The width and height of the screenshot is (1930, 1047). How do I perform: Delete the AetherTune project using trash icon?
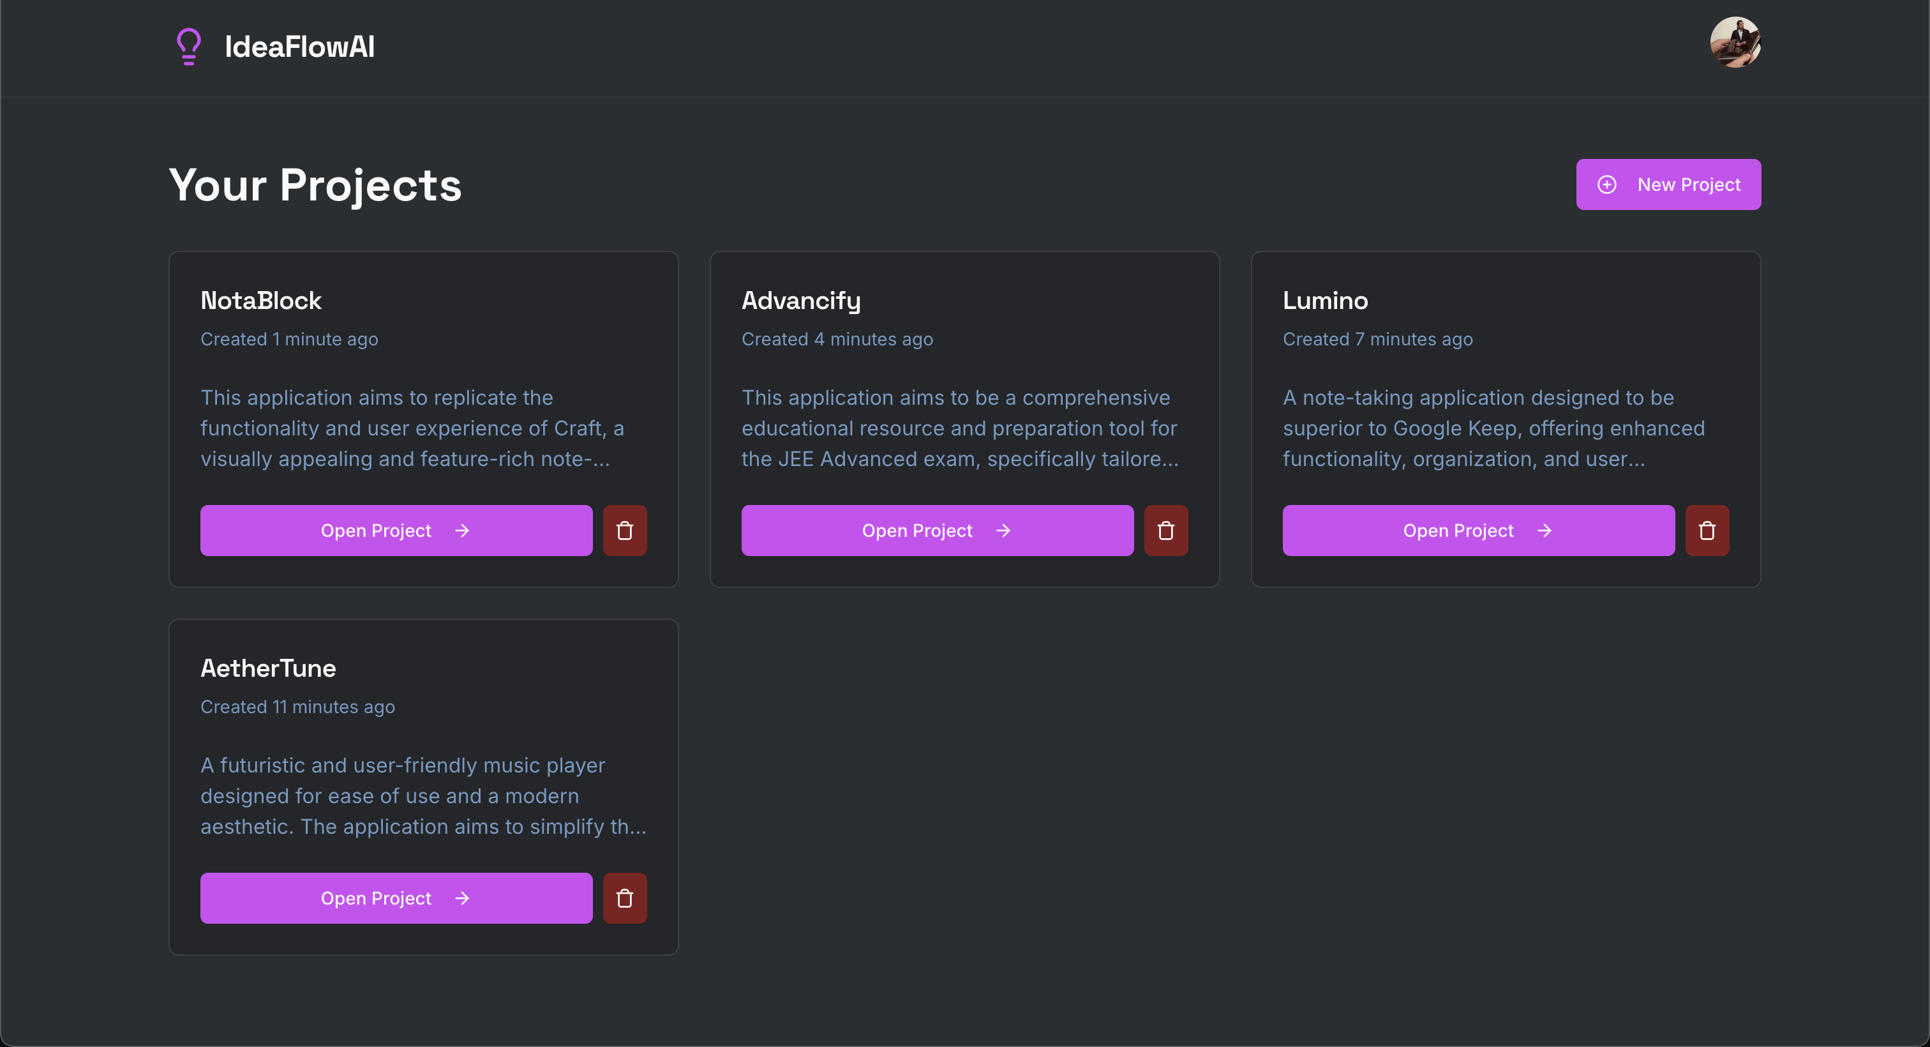pos(625,898)
